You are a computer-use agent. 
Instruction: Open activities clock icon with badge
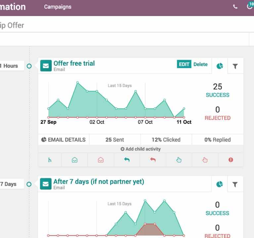coord(250,6)
